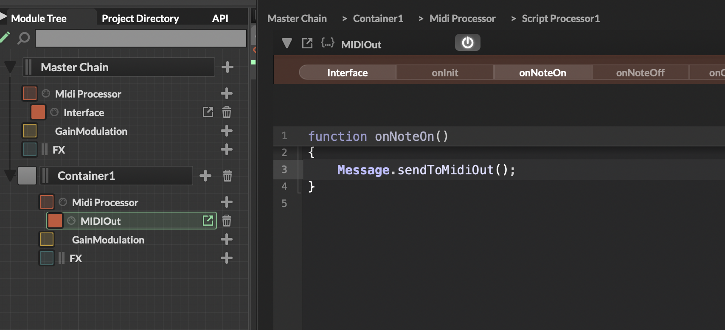The image size is (725, 330).
Task: Click Midi Processor in the breadcrumb
Action: click(x=463, y=19)
